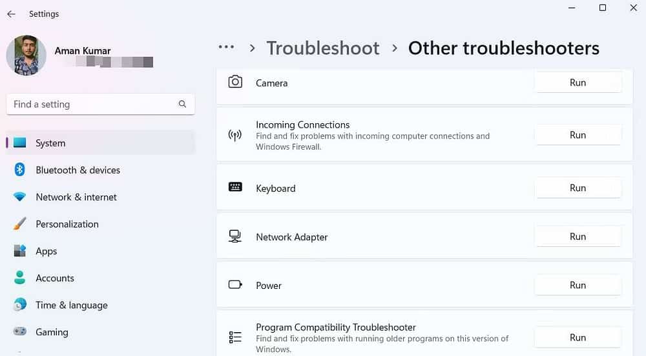Run the Incoming Connections troubleshooter
Viewport: 646px width, 356px height.
(578, 135)
